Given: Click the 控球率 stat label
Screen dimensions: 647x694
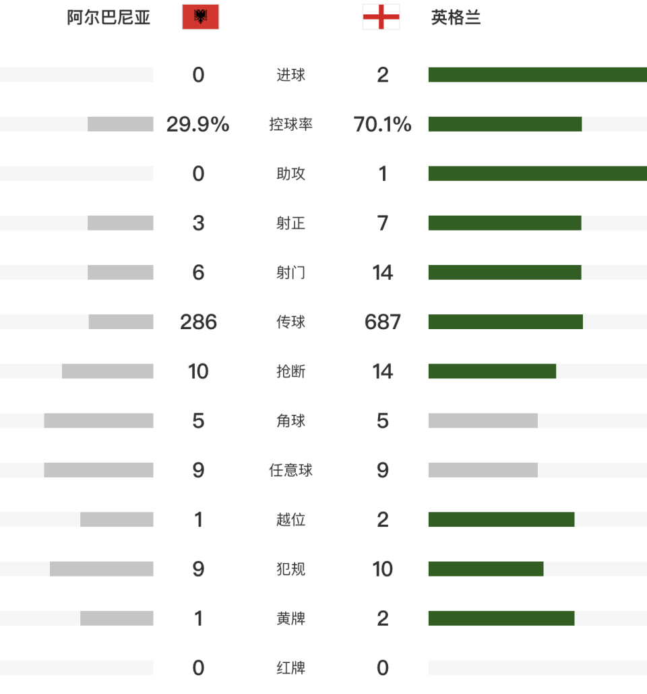Looking at the screenshot, I should point(290,124).
